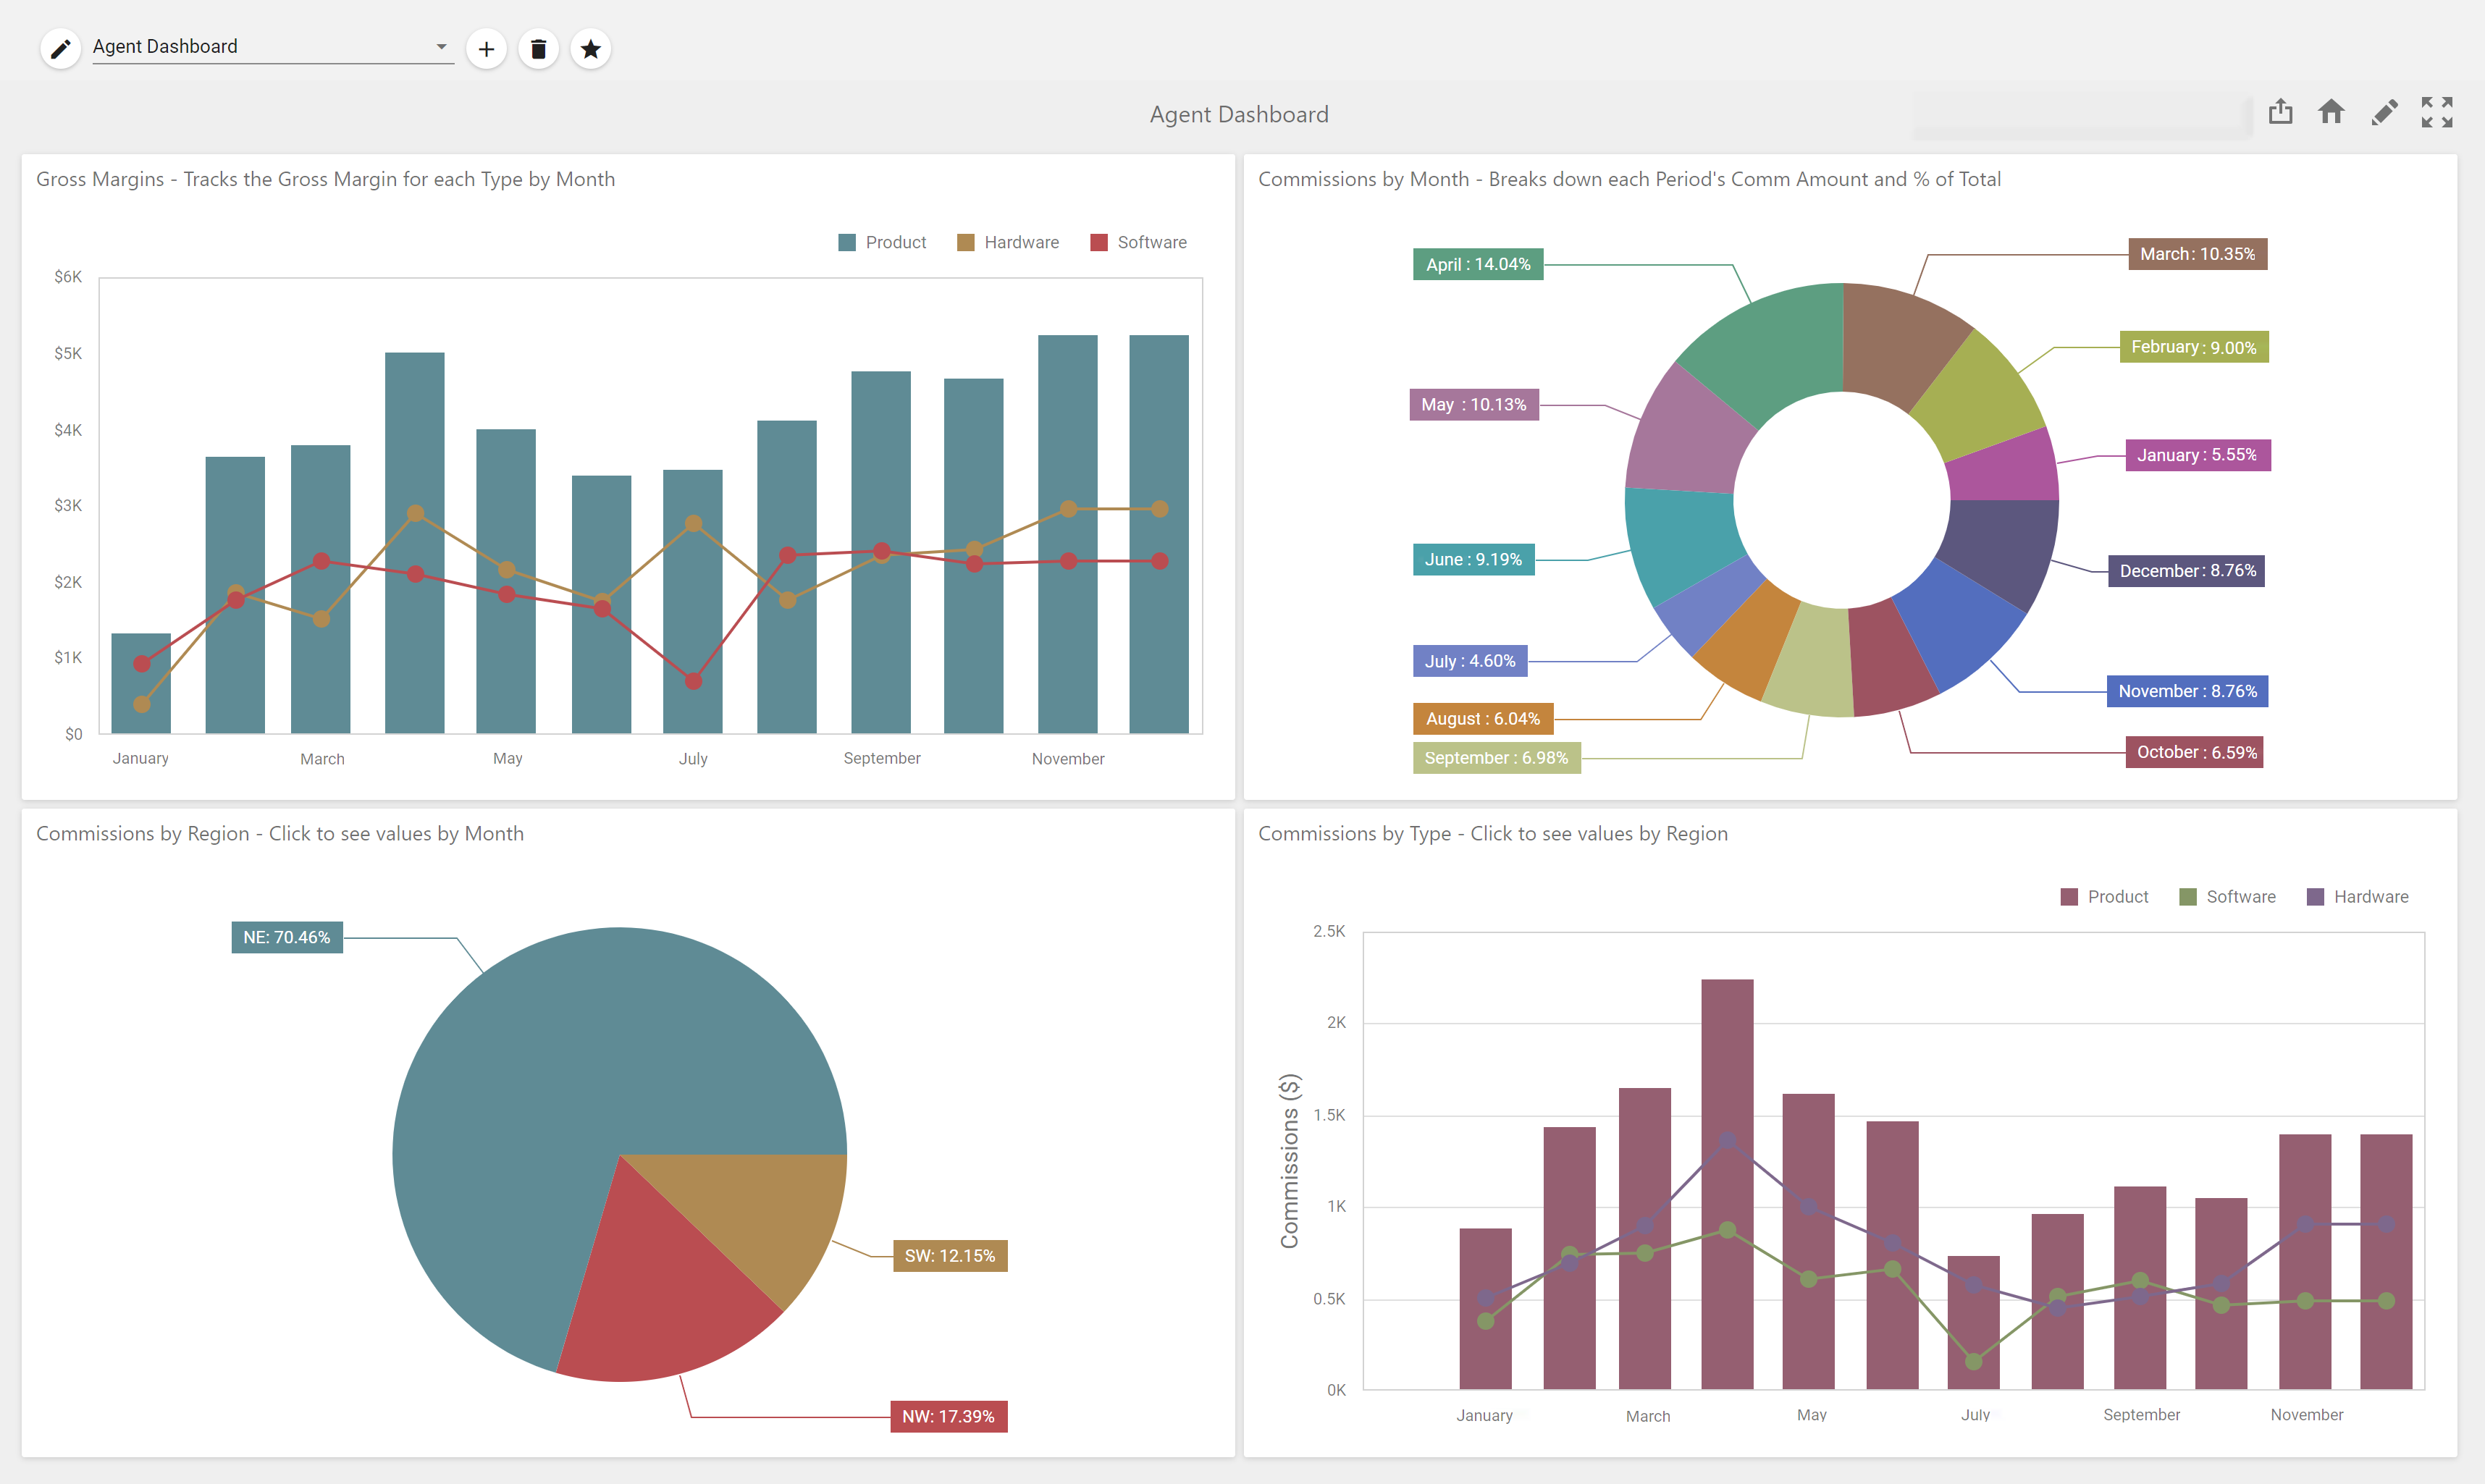Open the Agent Dashboard dropdown arrow
The width and height of the screenshot is (2485, 1484).
click(x=441, y=46)
